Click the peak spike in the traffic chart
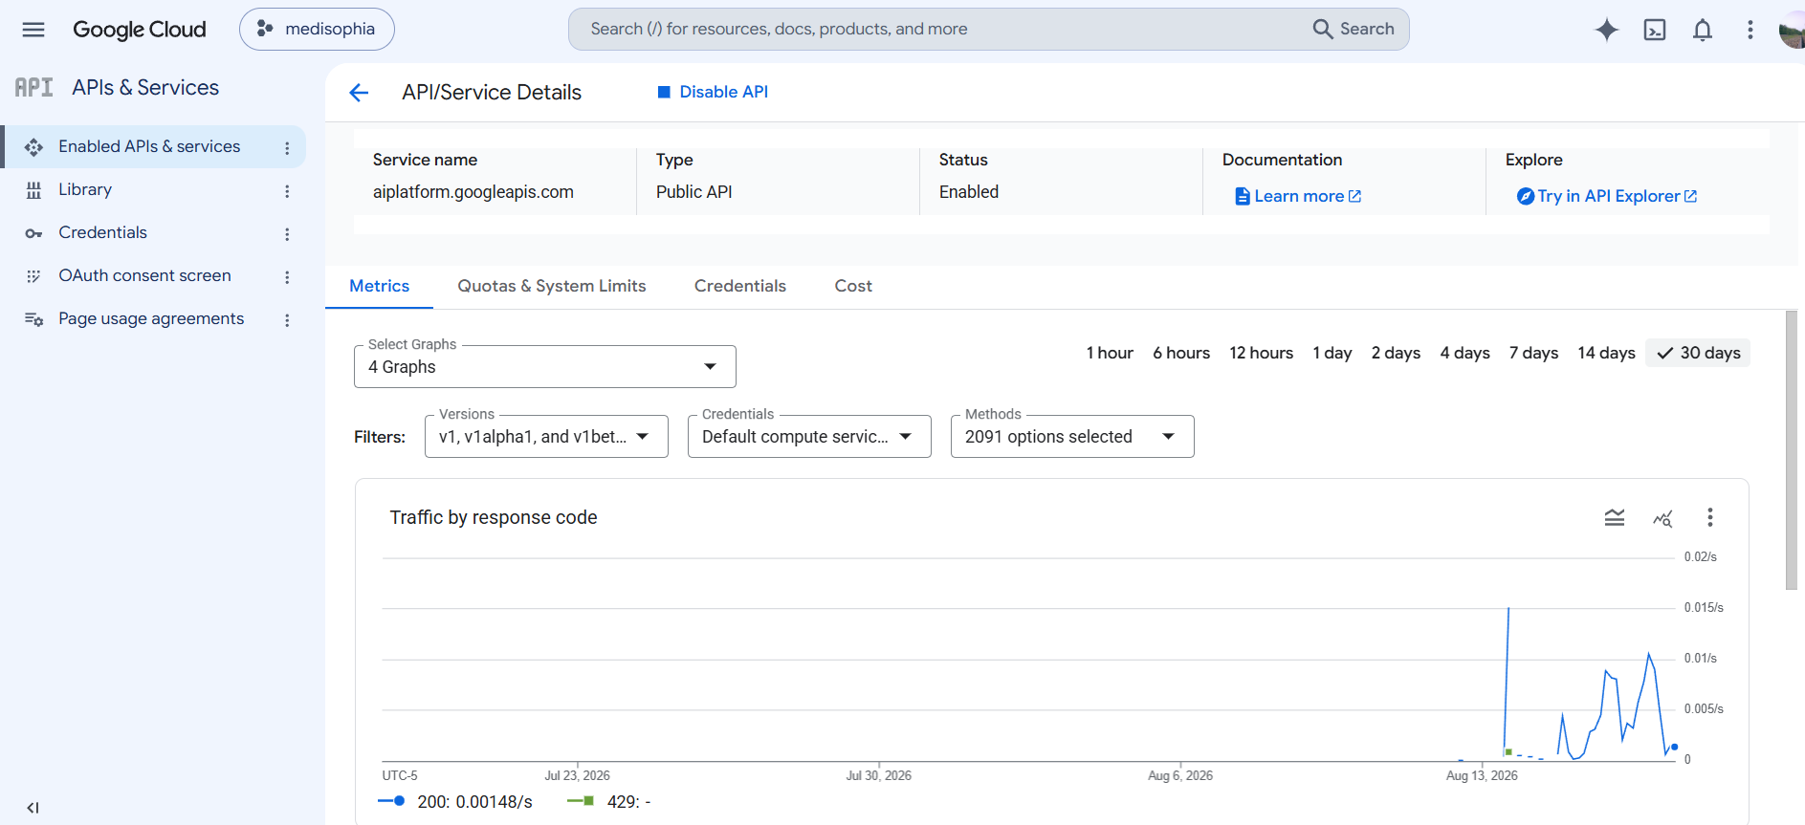 point(1508,609)
